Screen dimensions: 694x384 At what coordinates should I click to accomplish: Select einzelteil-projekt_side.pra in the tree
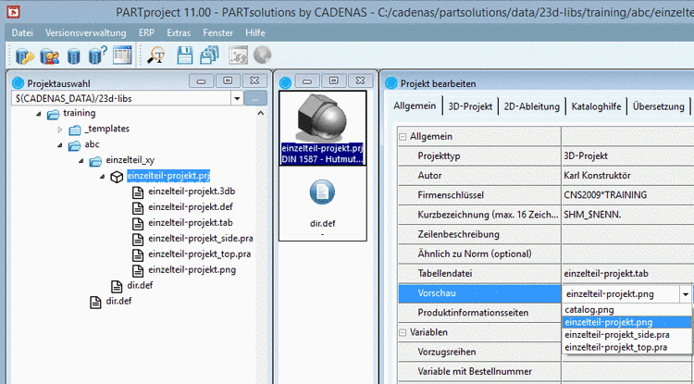coord(201,239)
